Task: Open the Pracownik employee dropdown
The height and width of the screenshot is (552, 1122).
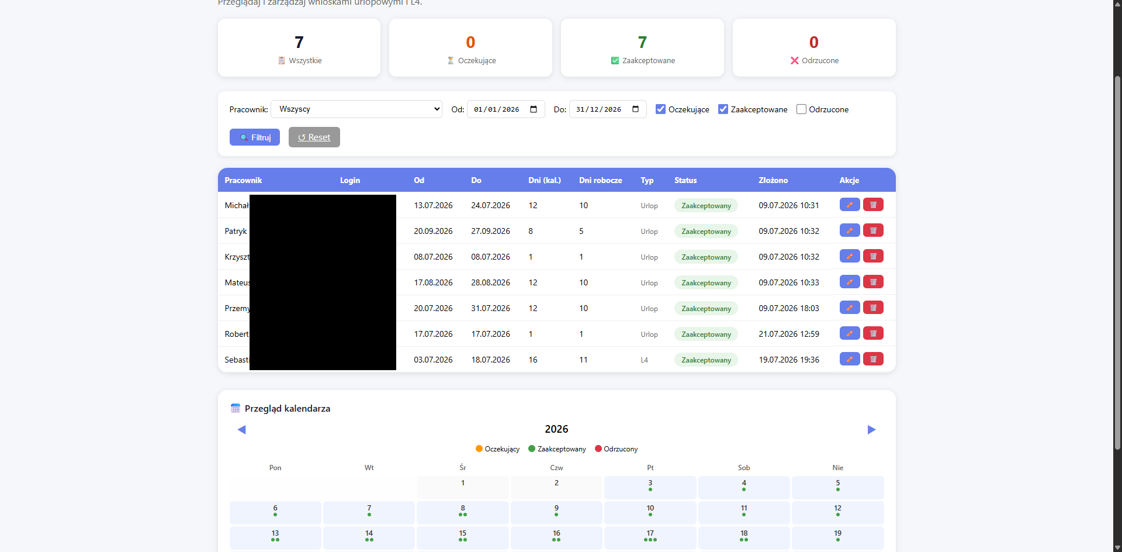Action: (356, 109)
